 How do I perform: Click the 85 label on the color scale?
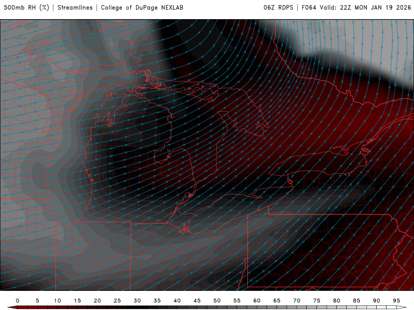[357, 301]
